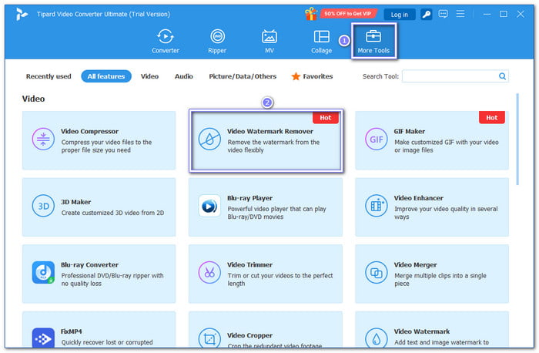The height and width of the screenshot is (353, 539).
Task: Click the FixMP4 icon
Action: pyautogui.click(x=43, y=338)
